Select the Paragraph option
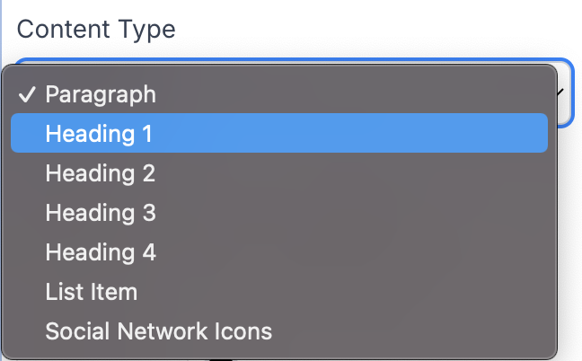Image resolution: width=582 pixels, height=361 pixels. click(101, 94)
